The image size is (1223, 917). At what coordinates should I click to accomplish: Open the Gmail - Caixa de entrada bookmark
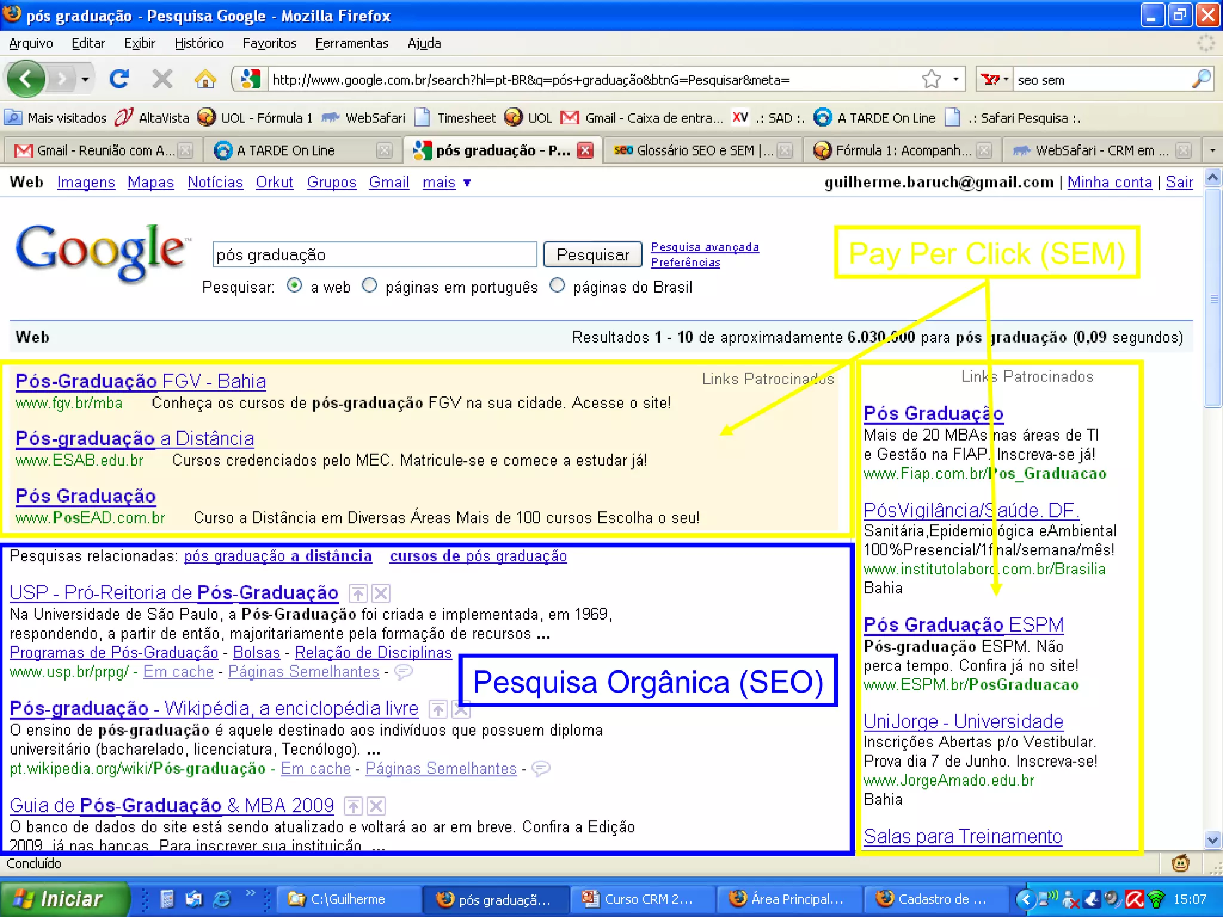coord(643,118)
